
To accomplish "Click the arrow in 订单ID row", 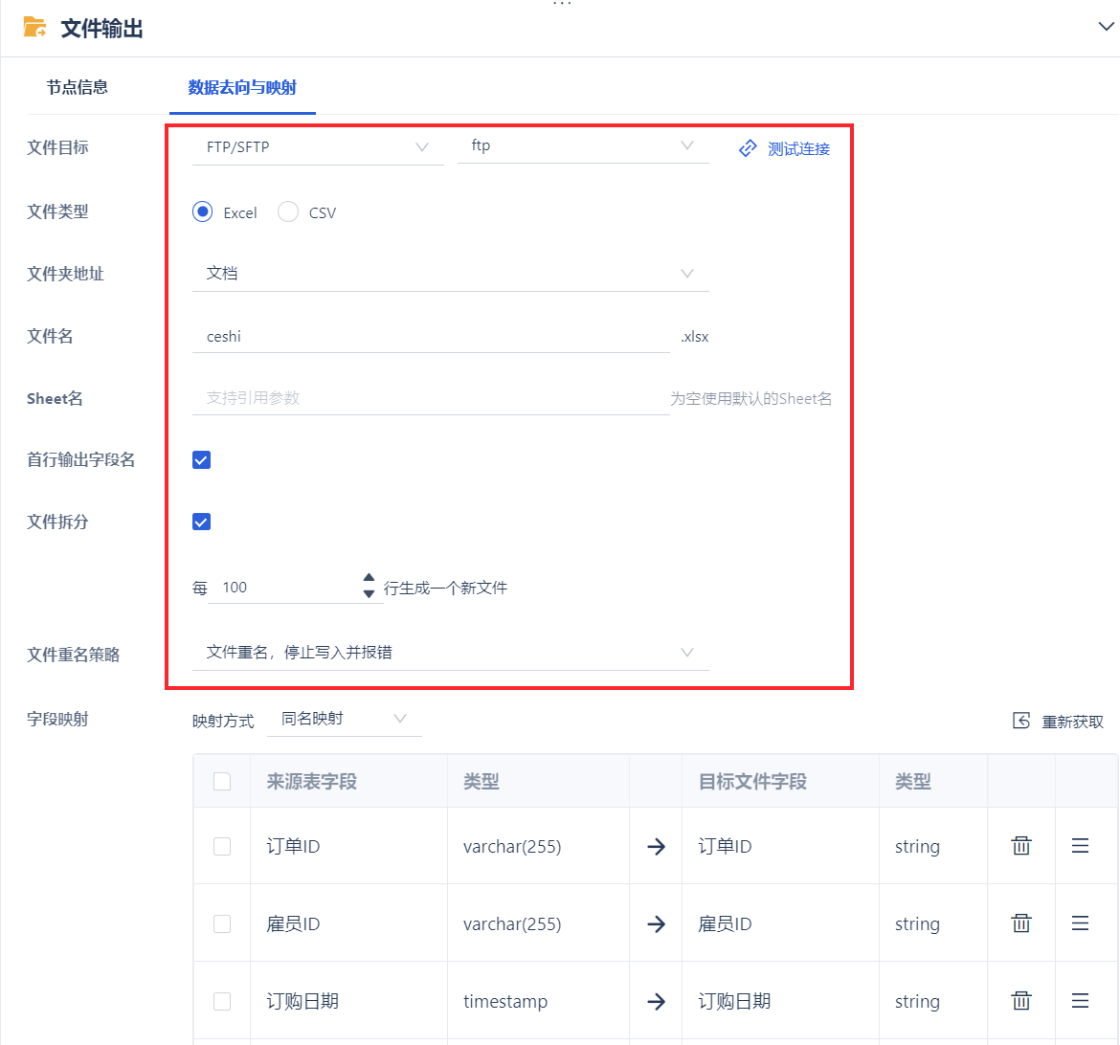I will click(656, 847).
